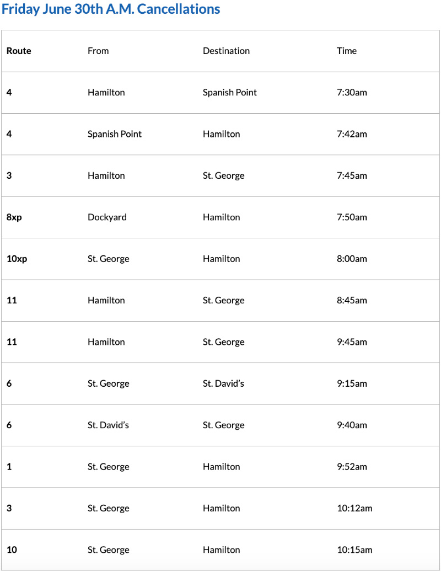Click the Route column header
The height and width of the screenshot is (571, 441).
pos(19,51)
